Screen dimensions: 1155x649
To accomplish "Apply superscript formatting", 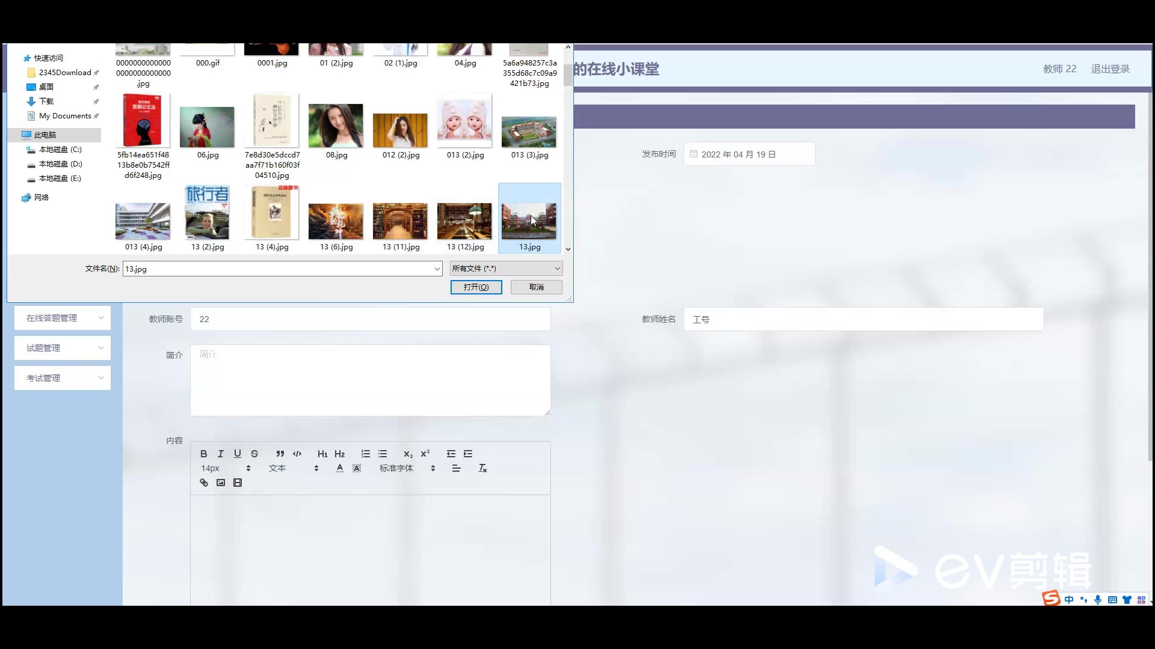I will click(425, 454).
